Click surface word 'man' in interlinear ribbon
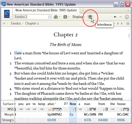Screen dimensions: 132x124 point(87,104)
